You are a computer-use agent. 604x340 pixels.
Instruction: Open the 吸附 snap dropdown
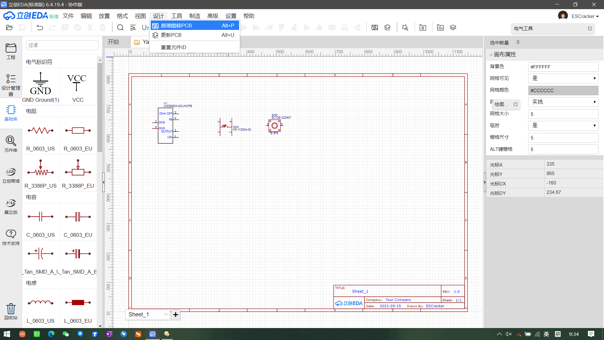click(563, 126)
